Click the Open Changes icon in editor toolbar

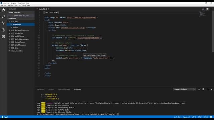203,9
